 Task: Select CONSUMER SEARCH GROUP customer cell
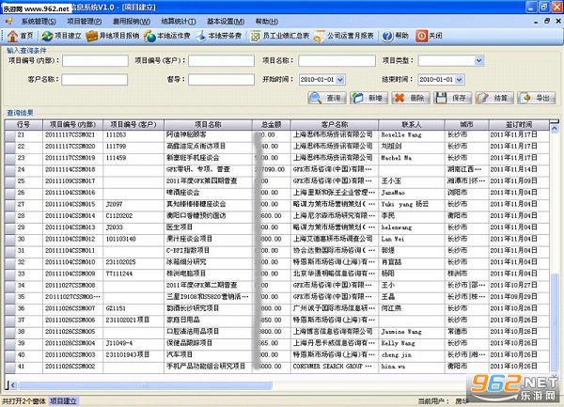click(335, 367)
